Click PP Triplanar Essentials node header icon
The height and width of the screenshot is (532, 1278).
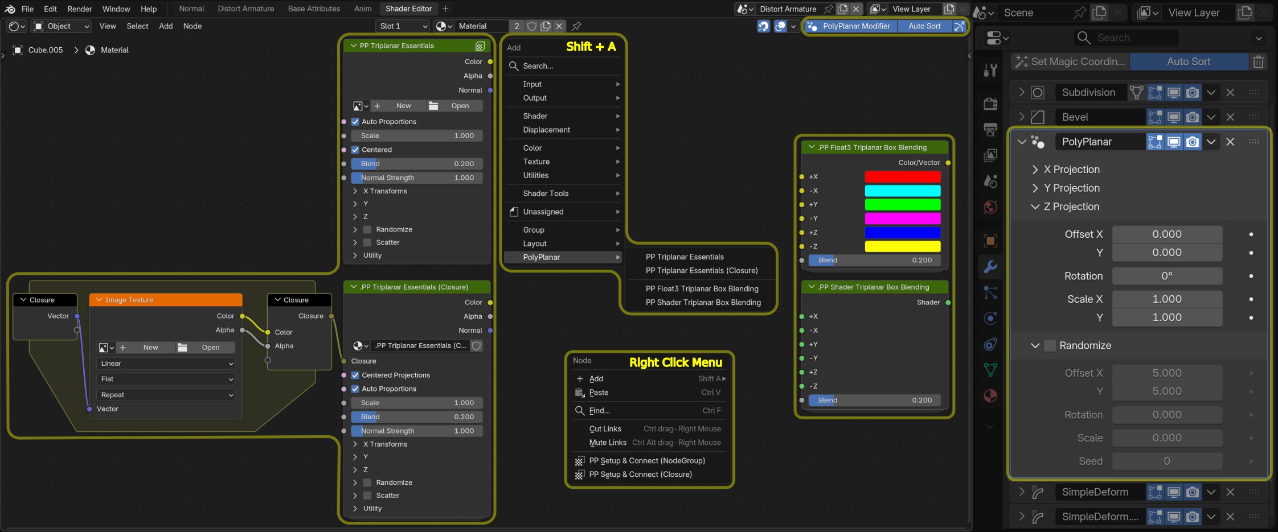[480, 46]
